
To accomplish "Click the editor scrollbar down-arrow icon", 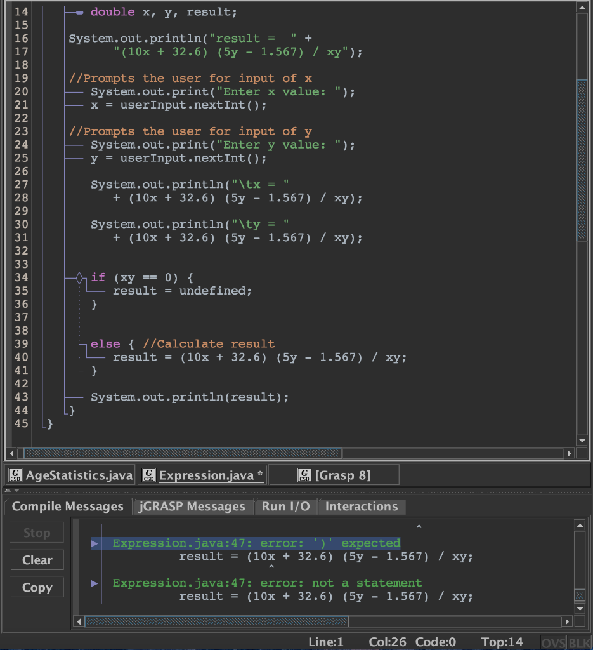I will (x=583, y=439).
